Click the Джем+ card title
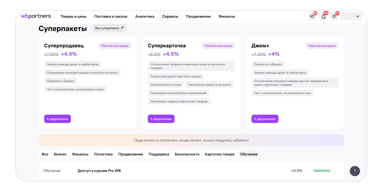 point(260,46)
